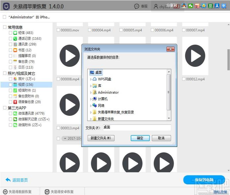The image size is (230, 195).
Task: Click the Sina Weibo share icon
Action: [197, 6]
